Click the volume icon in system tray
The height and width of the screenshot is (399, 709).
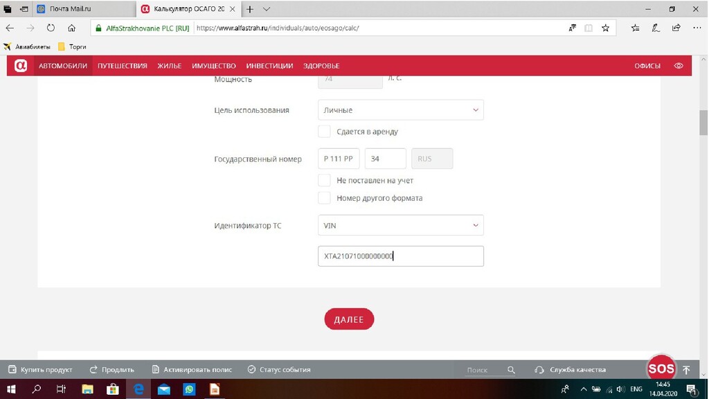620,389
